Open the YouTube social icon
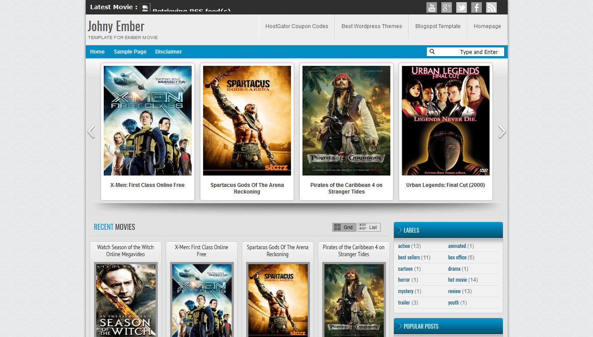Viewport: 593px width, 337px height. tap(432, 7)
